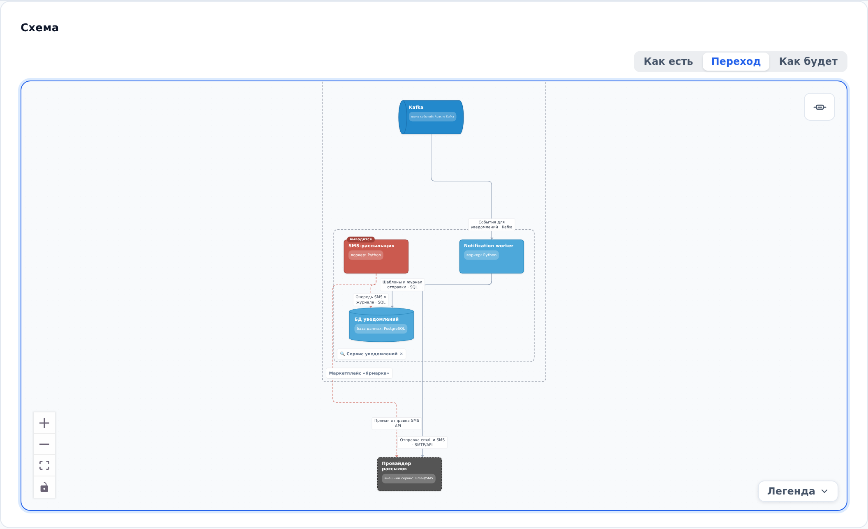
Task: Click the БД уведомлений database node
Action: click(x=381, y=325)
